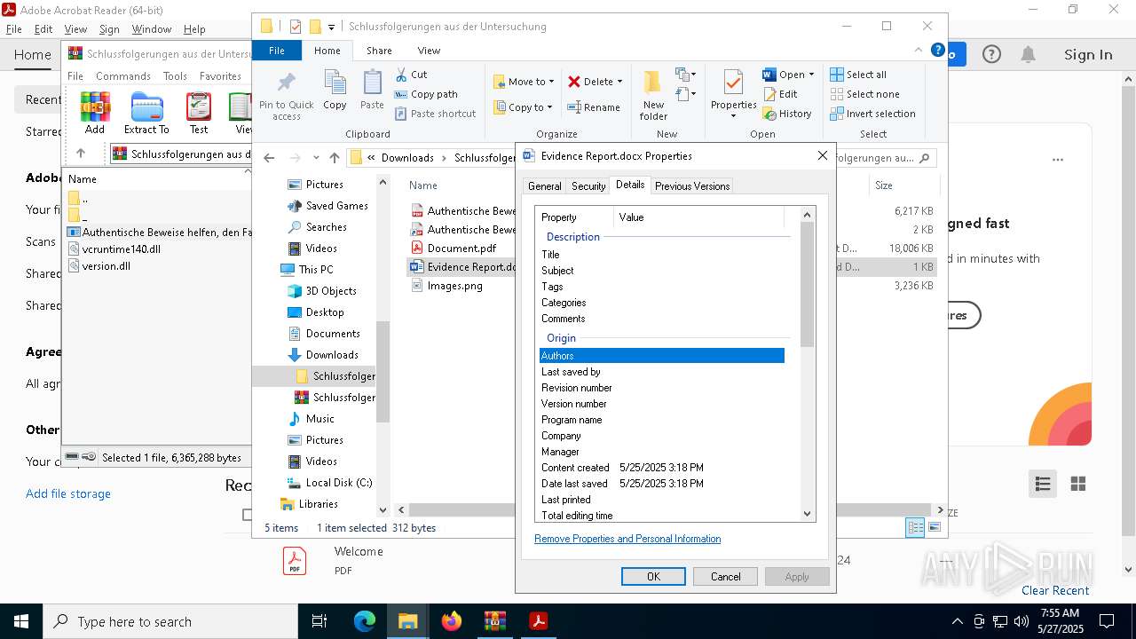The height and width of the screenshot is (639, 1136).
Task: Open the Move to dropdown
Action: (x=524, y=82)
